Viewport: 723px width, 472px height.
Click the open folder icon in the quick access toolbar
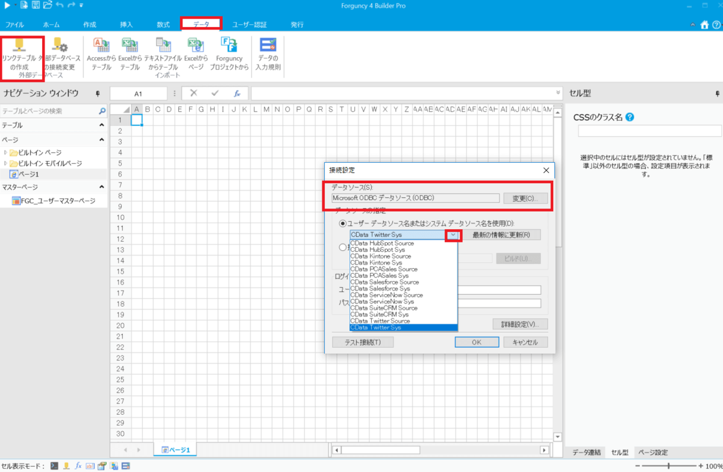tap(47, 5)
